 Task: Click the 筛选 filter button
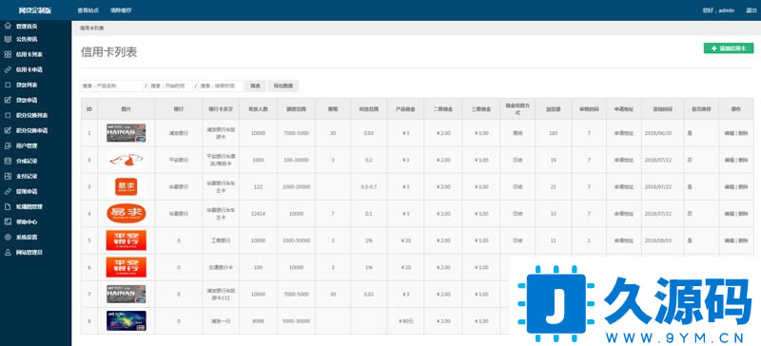pyautogui.click(x=255, y=86)
